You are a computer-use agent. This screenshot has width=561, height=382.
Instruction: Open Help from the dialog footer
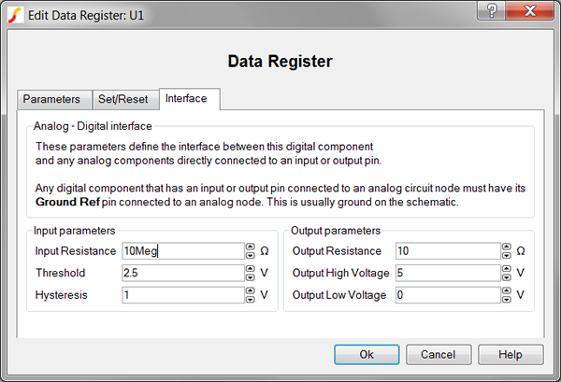click(510, 355)
